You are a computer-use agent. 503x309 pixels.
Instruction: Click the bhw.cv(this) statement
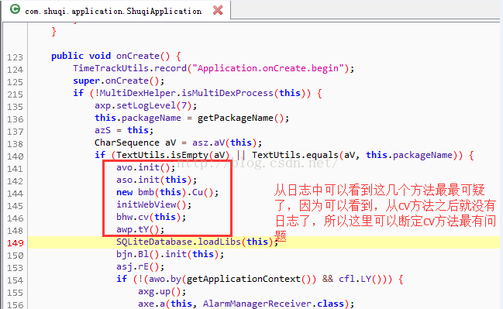click(x=151, y=217)
